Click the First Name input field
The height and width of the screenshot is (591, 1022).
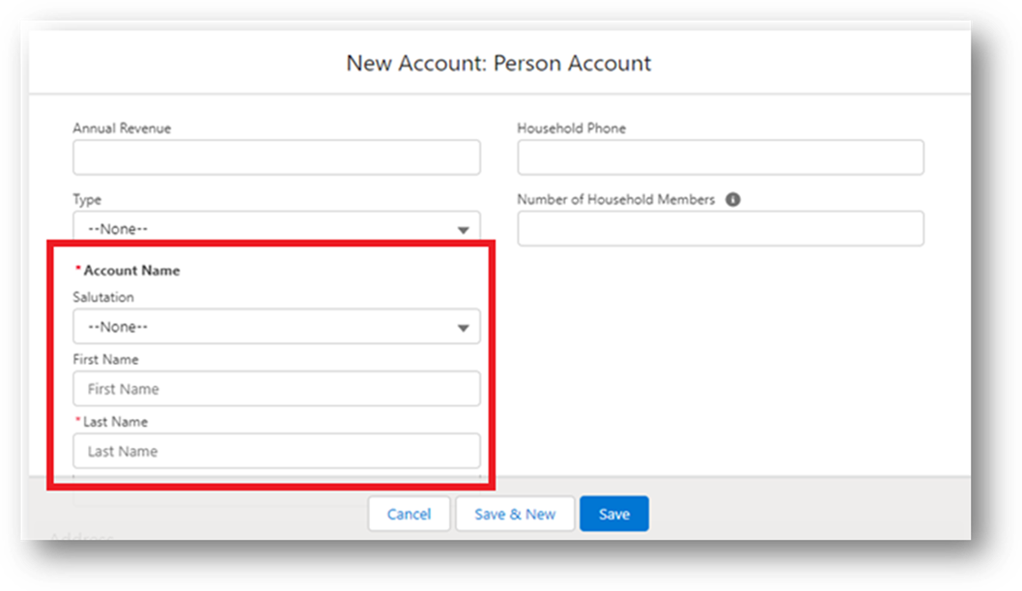(x=276, y=389)
